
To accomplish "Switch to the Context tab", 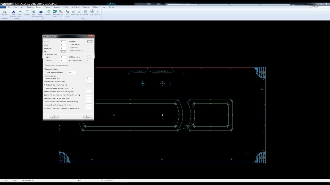I will click(111, 7).
